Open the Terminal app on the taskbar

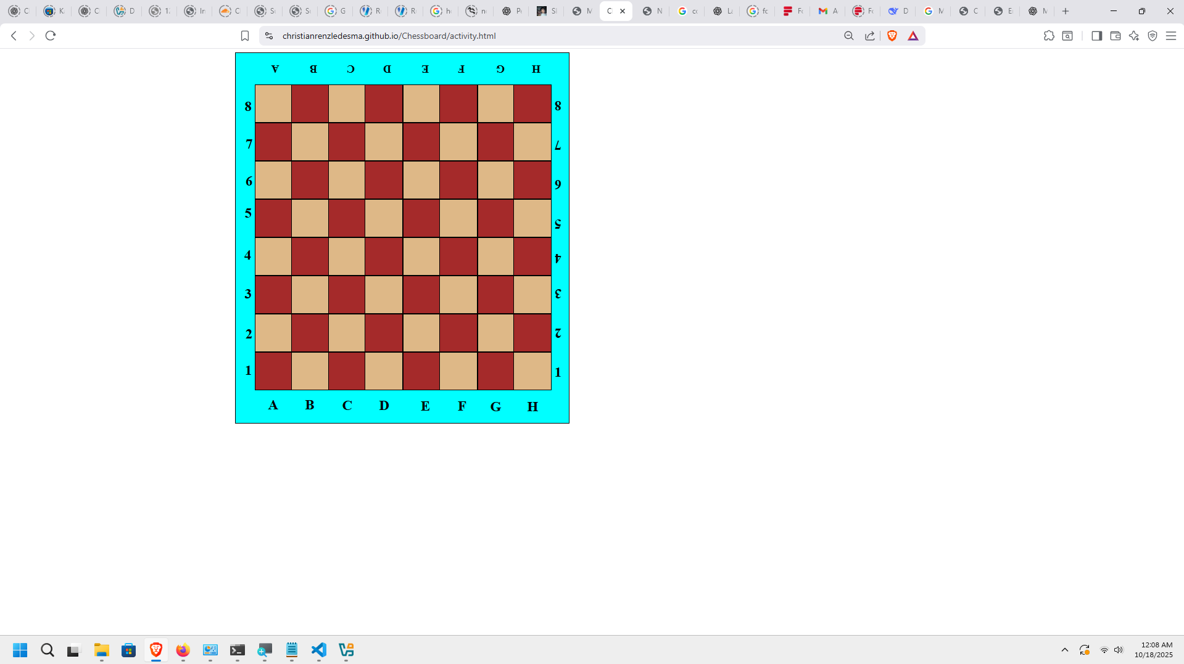238,650
